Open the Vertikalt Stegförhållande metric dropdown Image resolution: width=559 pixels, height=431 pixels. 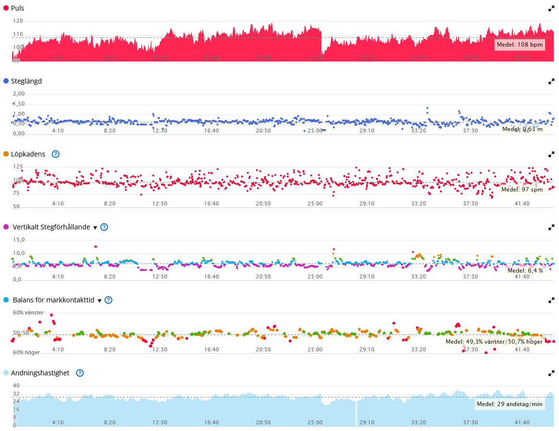point(95,227)
